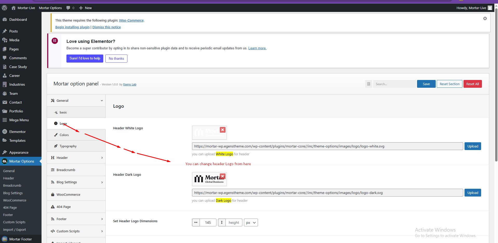Select the Logo sub-tab

[x=76, y=124]
